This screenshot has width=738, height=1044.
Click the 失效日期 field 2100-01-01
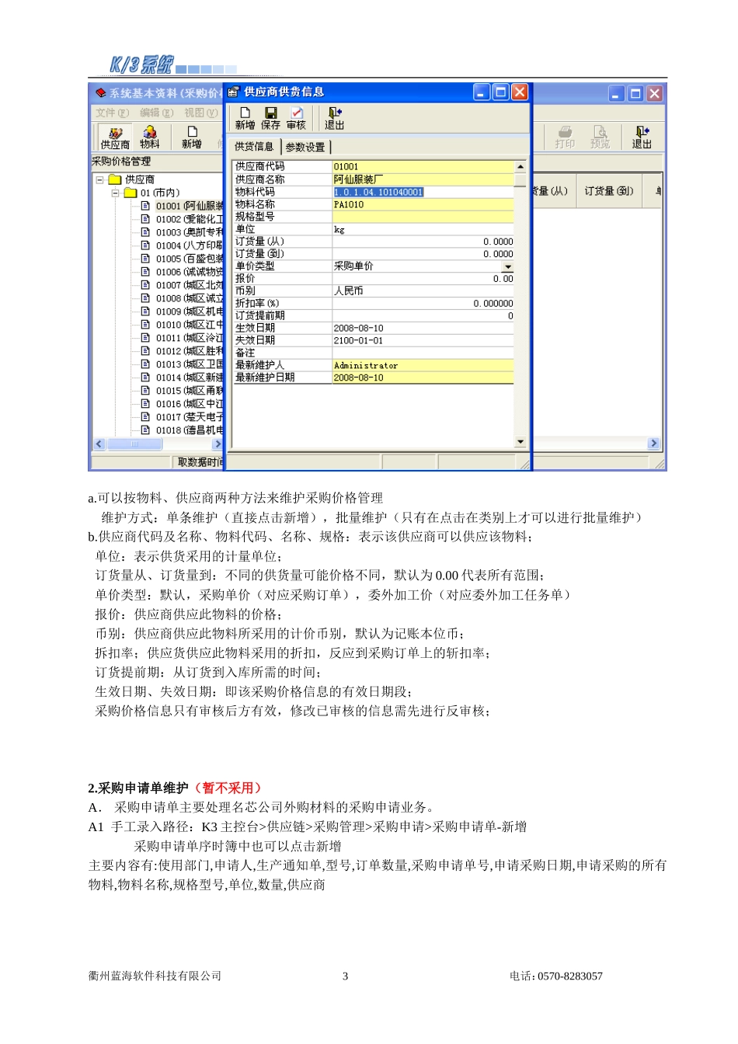click(423, 341)
